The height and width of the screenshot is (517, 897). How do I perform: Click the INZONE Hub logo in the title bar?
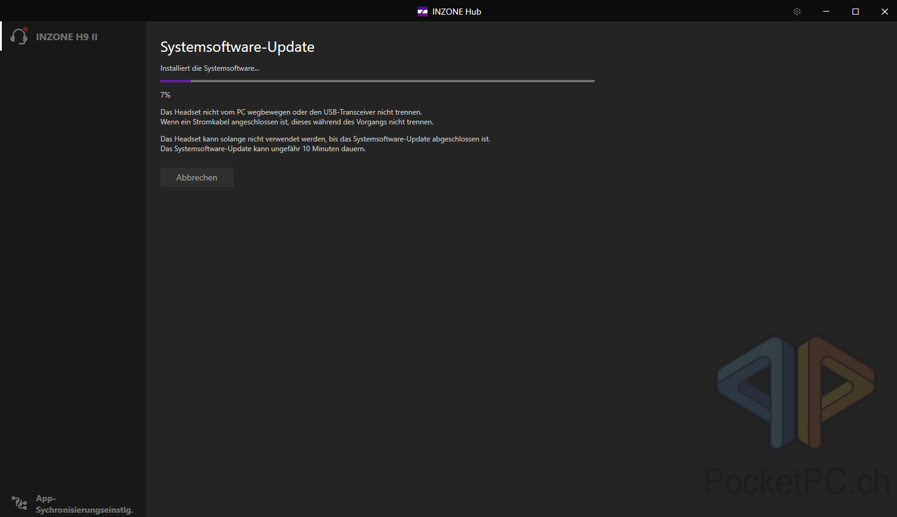tap(423, 12)
